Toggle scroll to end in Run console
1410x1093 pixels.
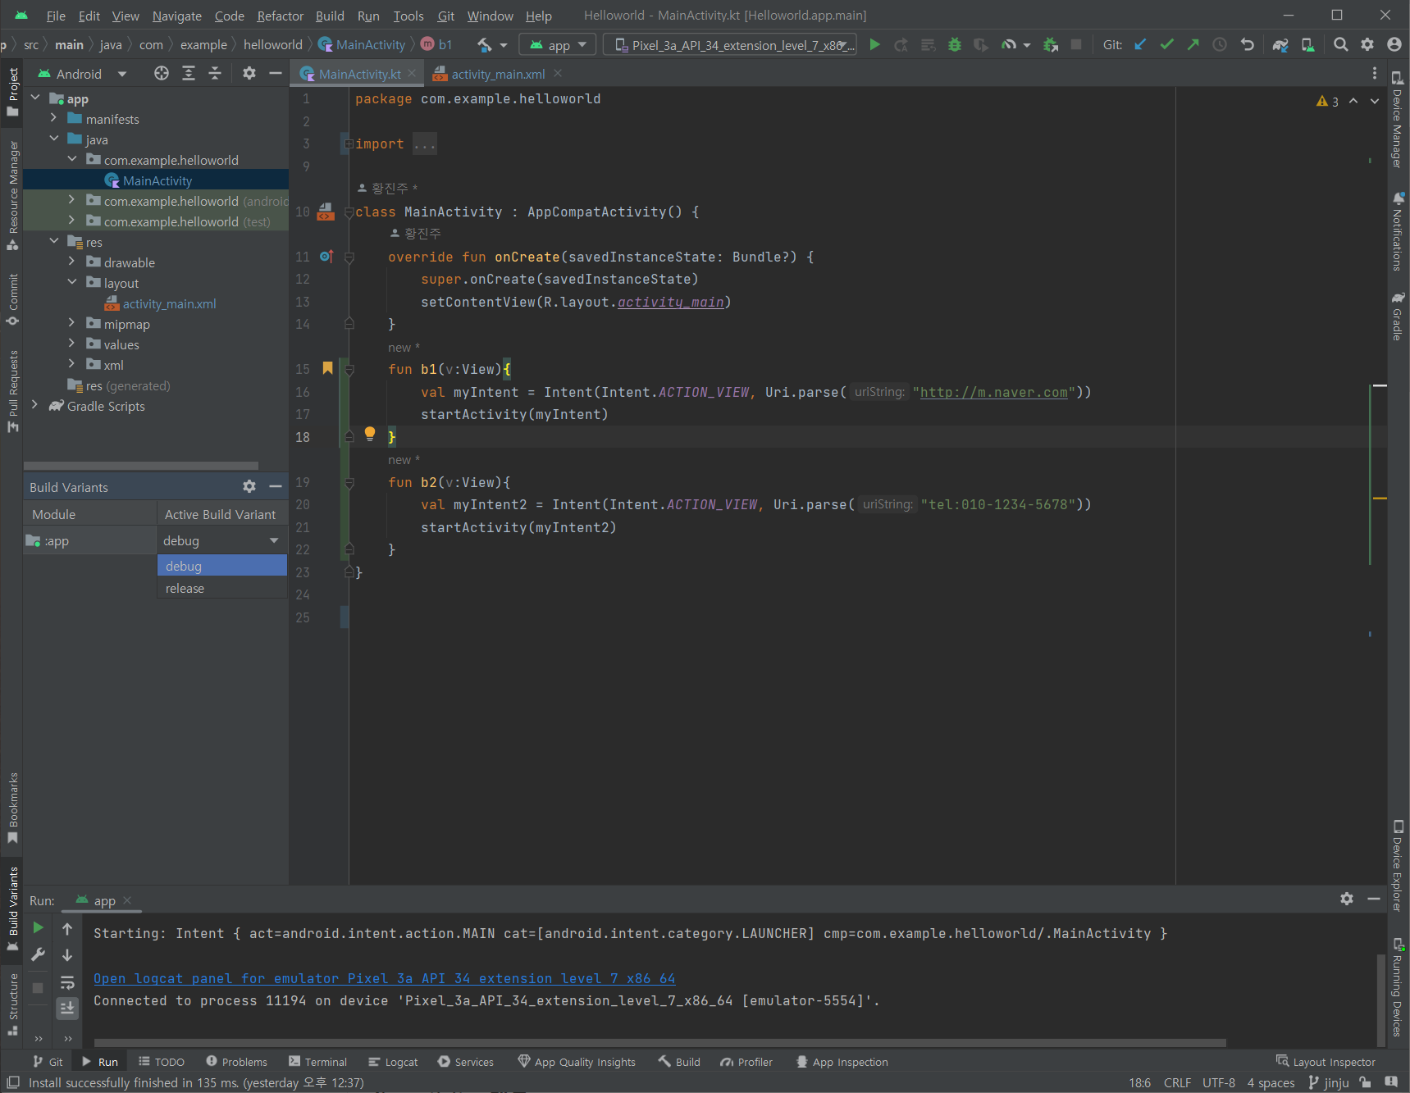tap(67, 1008)
